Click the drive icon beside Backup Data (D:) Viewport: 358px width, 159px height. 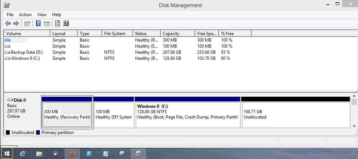coord(8,52)
